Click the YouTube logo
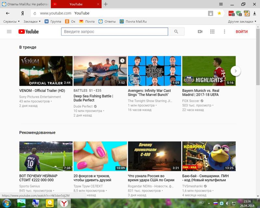Image resolution: width=260 pixels, height=208 pixels. point(29,32)
